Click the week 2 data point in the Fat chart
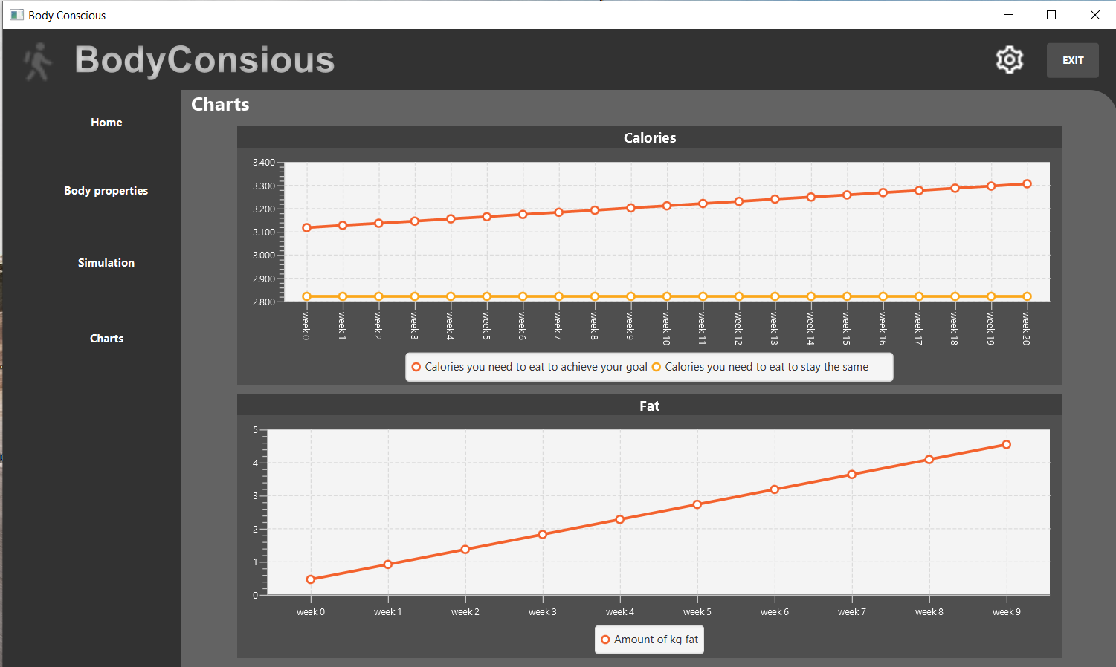Image resolution: width=1116 pixels, height=667 pixels. point(465,550)
